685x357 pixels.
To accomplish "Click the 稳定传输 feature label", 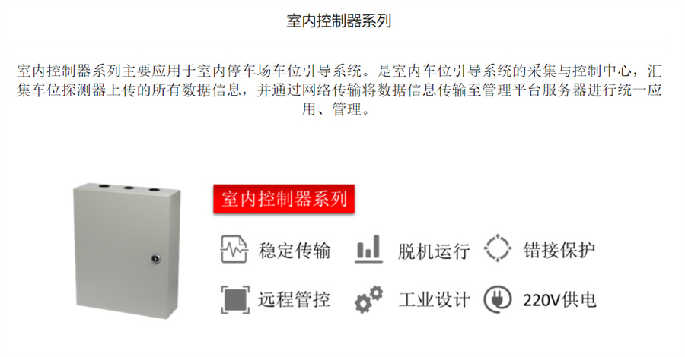I will click(295, 251).
